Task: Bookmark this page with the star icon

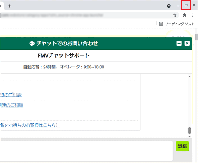Action: click(x=175, y=15)
